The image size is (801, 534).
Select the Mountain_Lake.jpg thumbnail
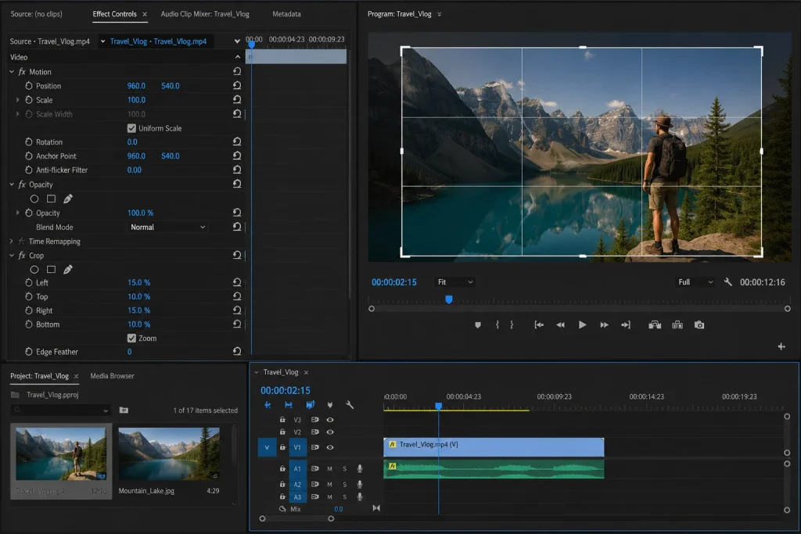(x=169, y=453)
